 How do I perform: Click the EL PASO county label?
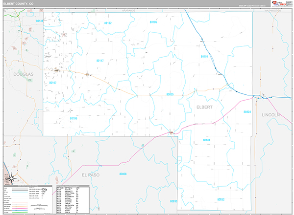(91, 175)
